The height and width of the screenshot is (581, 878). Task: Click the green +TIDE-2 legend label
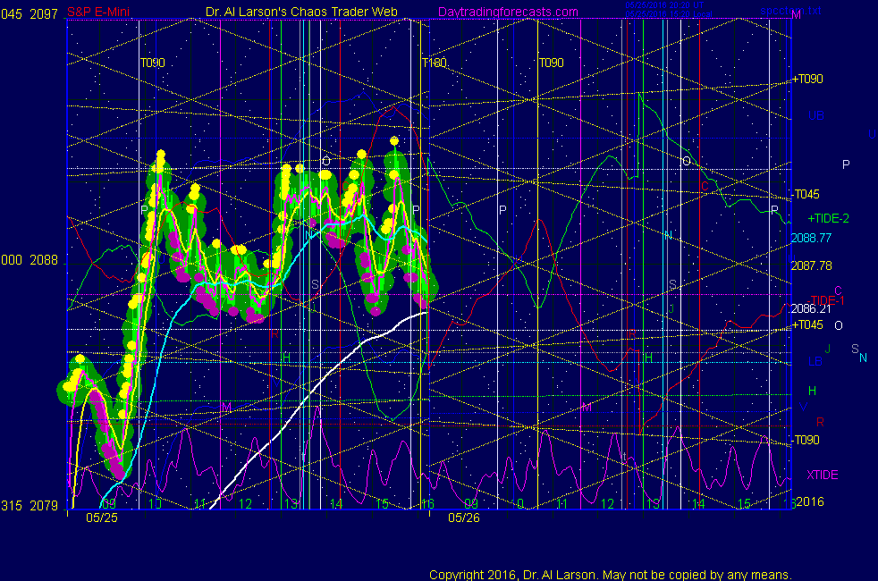(x=828, y=218)
